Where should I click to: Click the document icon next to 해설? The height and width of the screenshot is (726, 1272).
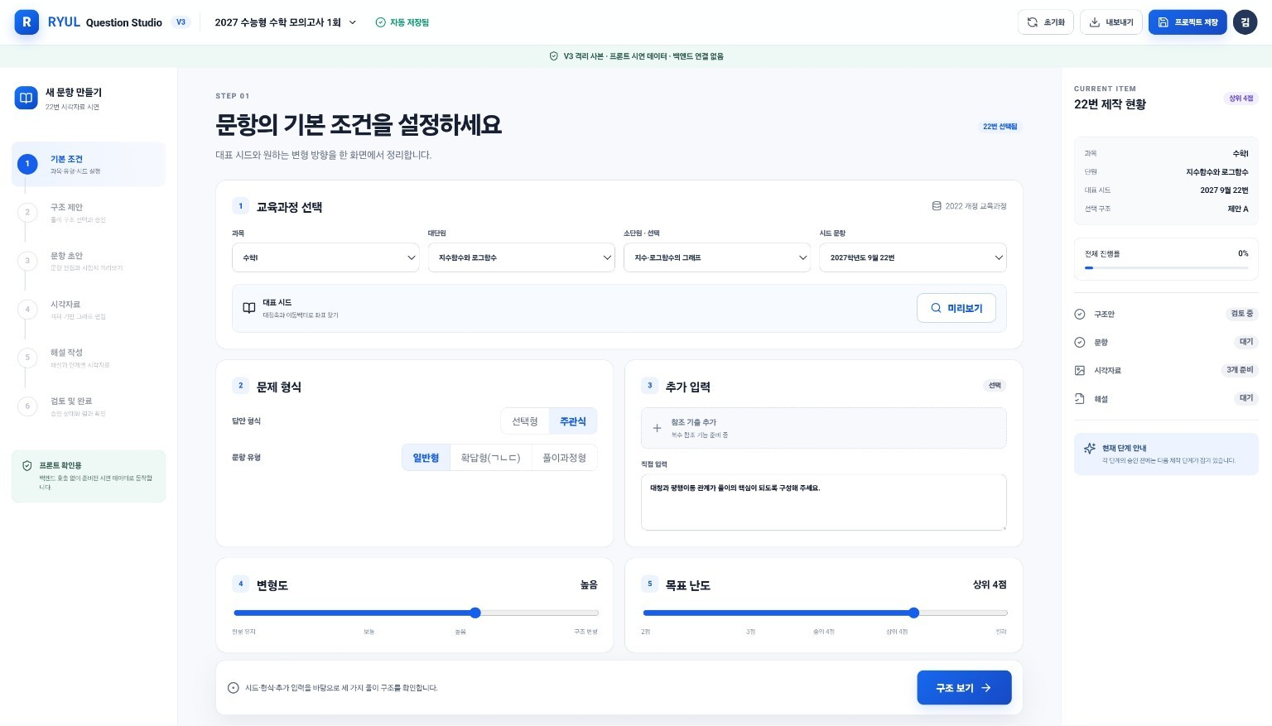(x=1080, y=399)
